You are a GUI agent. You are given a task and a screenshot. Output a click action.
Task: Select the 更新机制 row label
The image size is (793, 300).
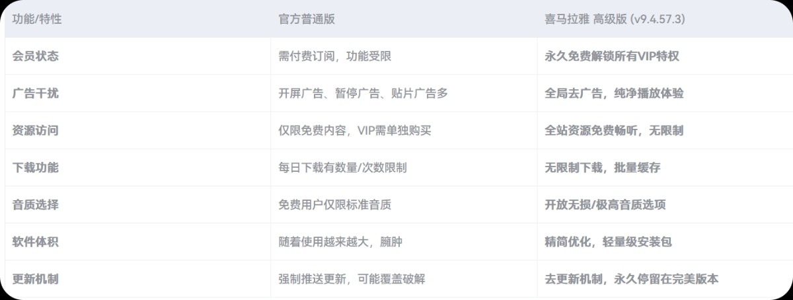(x=36, y=279)
